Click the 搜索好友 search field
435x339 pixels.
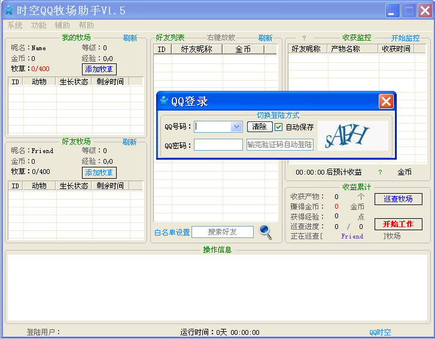(223, 232)
